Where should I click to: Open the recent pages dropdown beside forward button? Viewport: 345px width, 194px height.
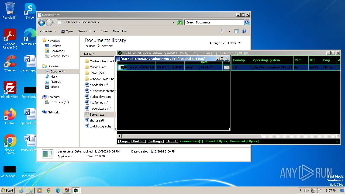click(x=54, y=22)
